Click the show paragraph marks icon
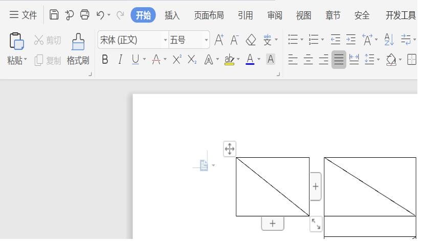422x241 pixels. [x=406, y=39]
